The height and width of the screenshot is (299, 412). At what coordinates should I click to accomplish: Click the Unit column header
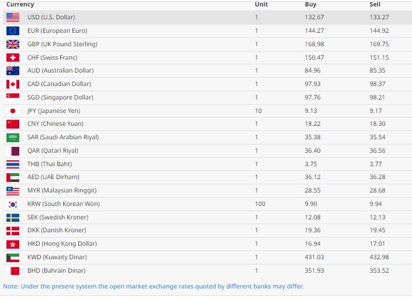click(x=261, y=5)
